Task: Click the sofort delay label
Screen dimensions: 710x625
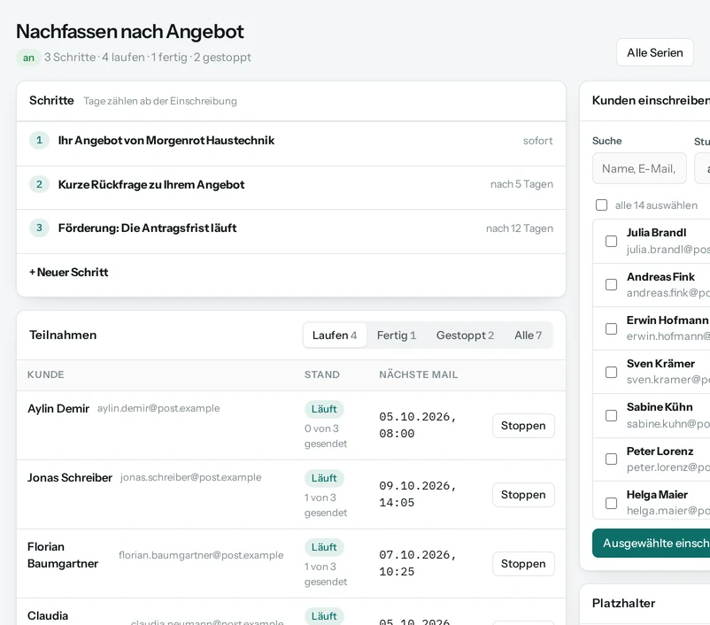Action: 537,141
